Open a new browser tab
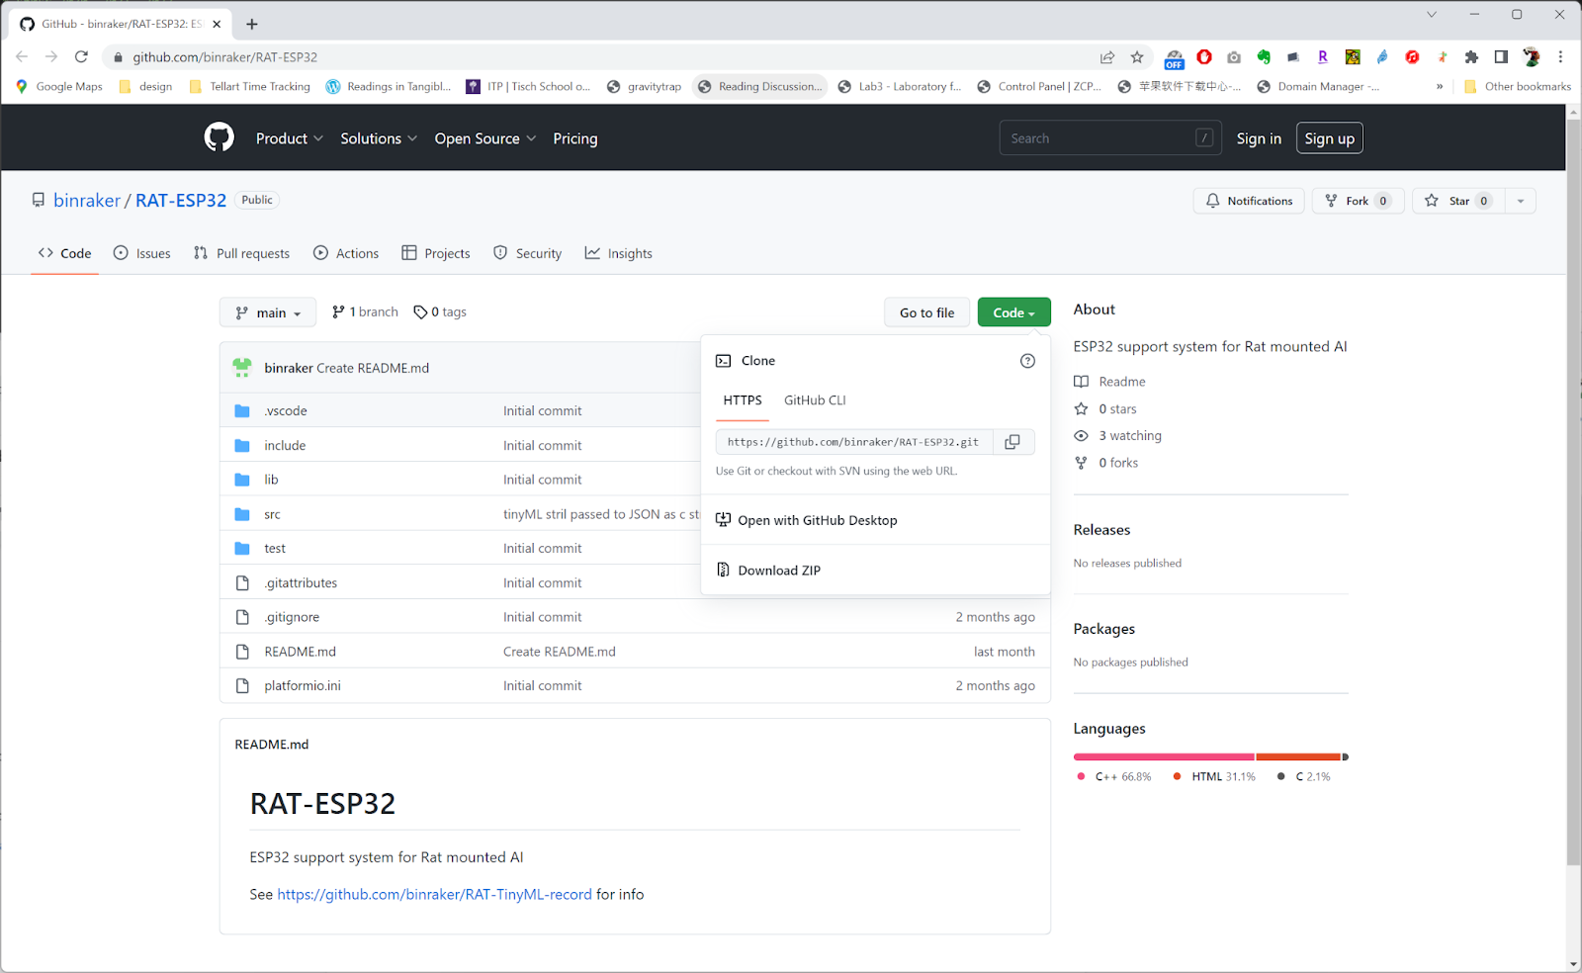 pyautogui.click(x=252, y=24)
